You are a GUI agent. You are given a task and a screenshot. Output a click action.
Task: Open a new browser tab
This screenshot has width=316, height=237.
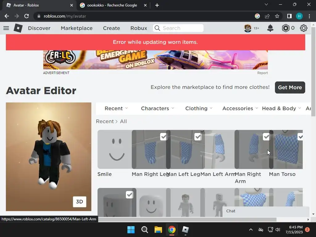157,5
